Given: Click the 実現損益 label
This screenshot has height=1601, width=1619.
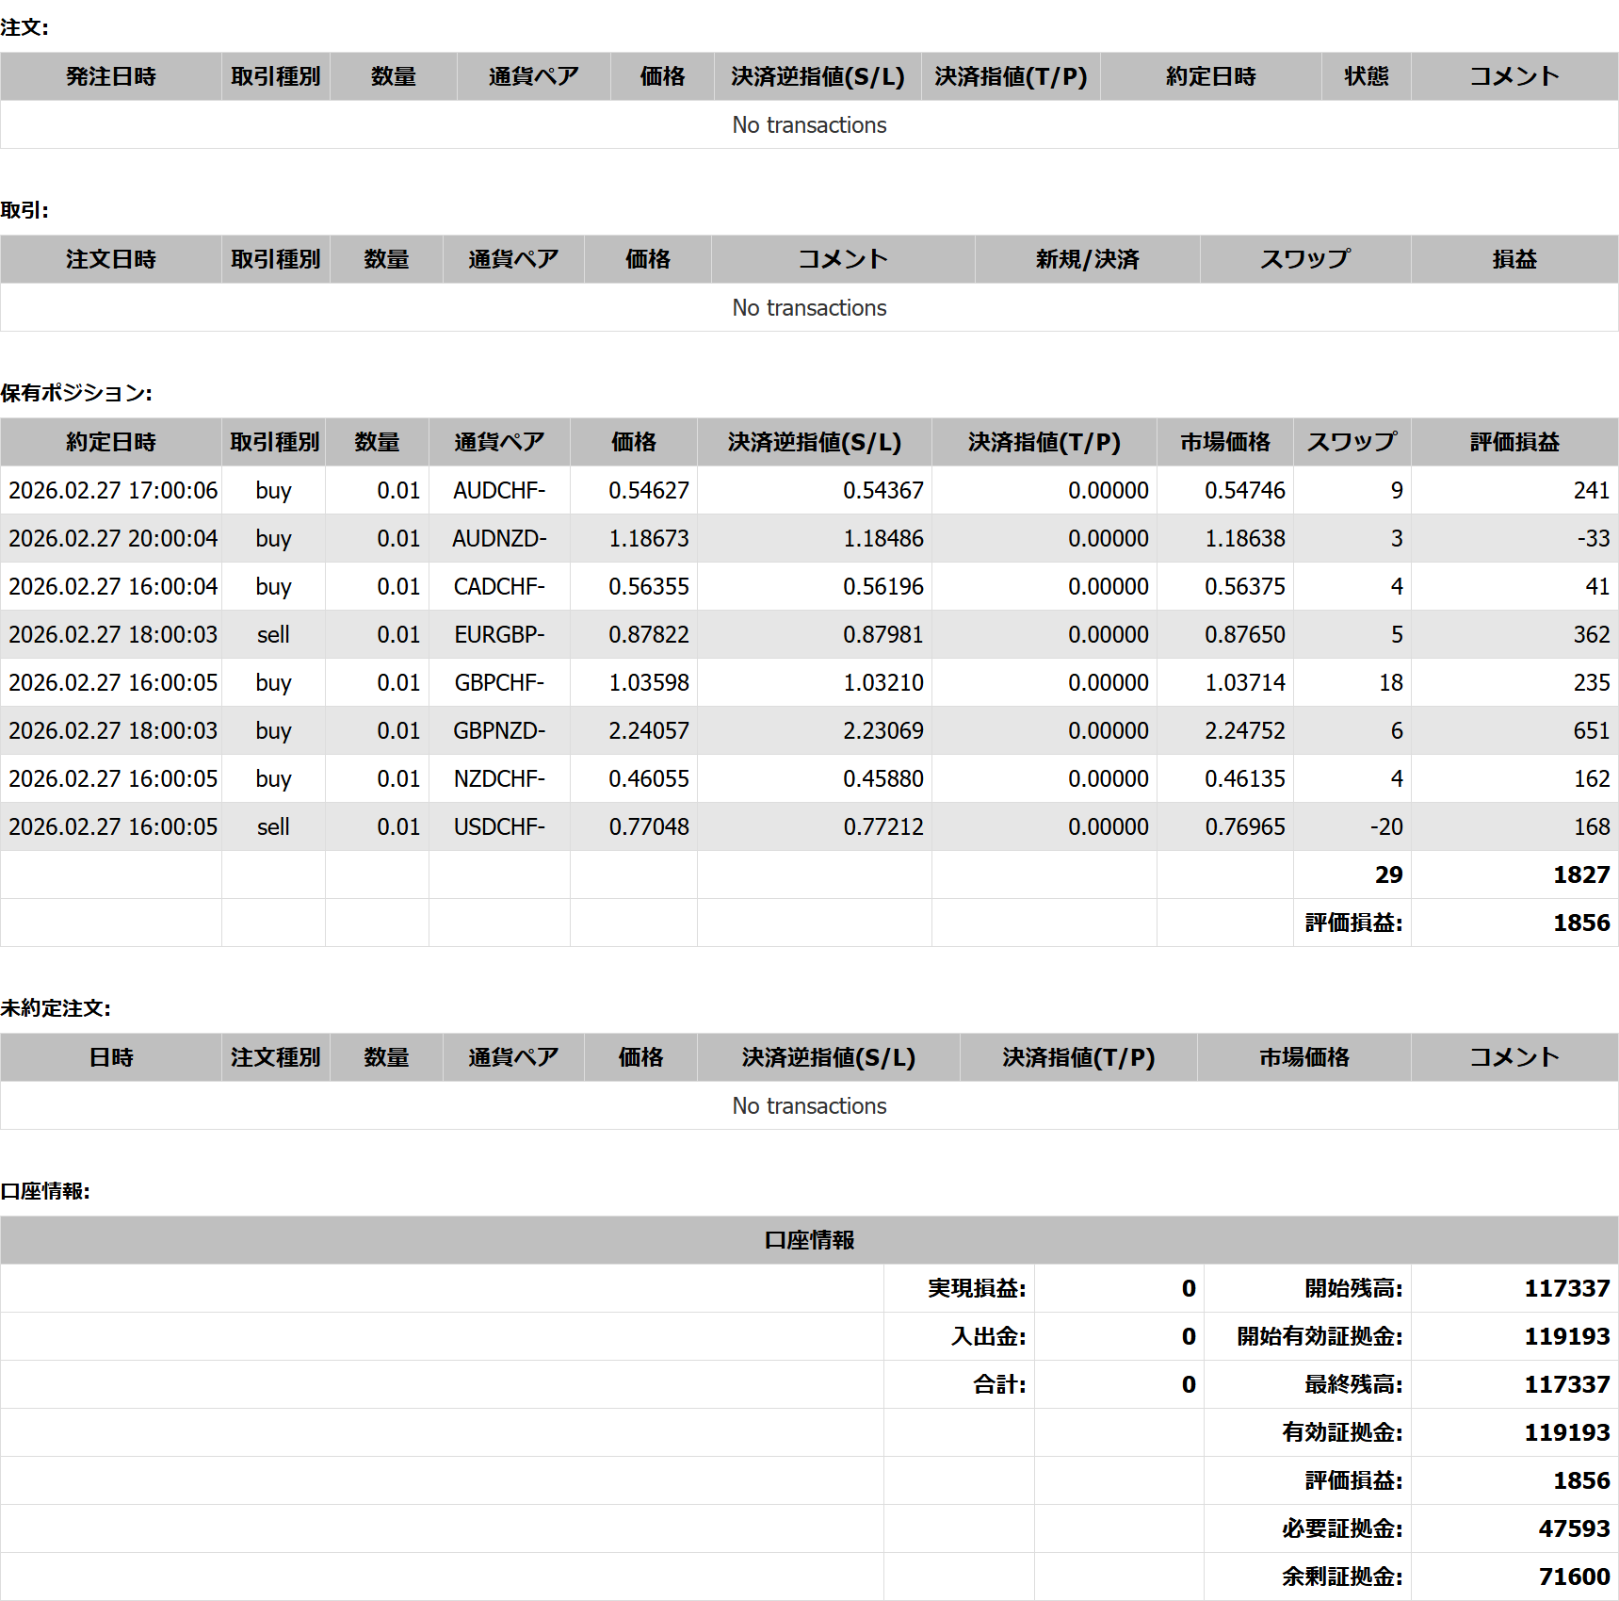Looking at the screenshot, I should point(976,1288).
